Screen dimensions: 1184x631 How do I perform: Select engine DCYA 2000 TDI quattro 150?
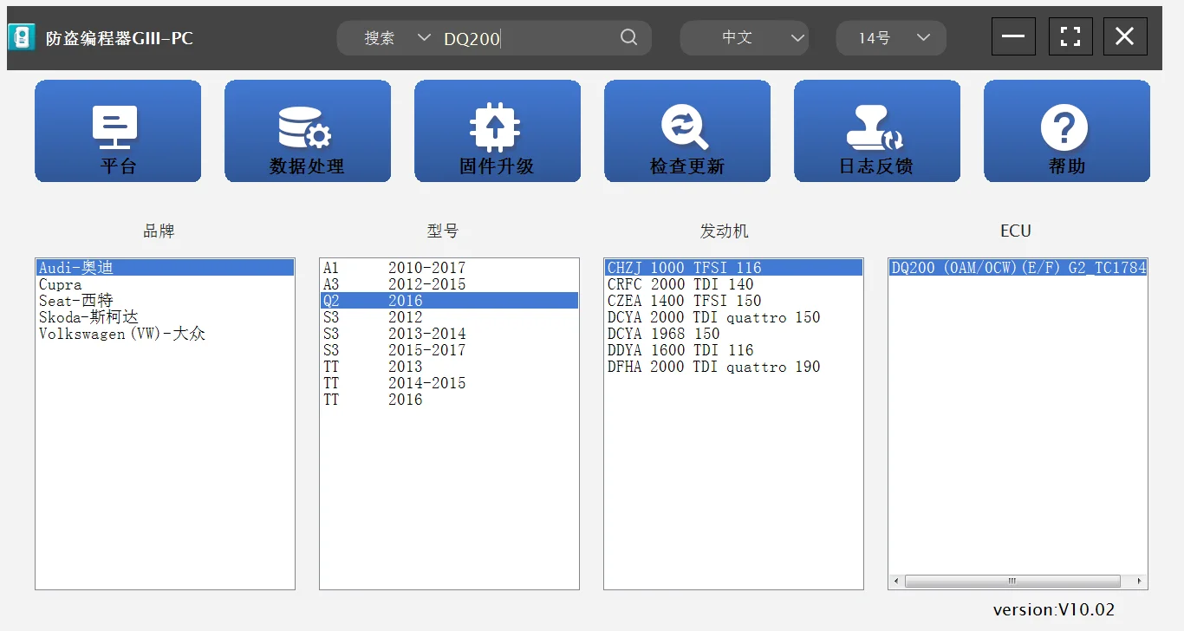tap(733, 317)
